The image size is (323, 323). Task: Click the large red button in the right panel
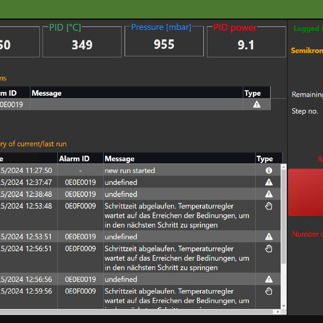coord(306,192)
